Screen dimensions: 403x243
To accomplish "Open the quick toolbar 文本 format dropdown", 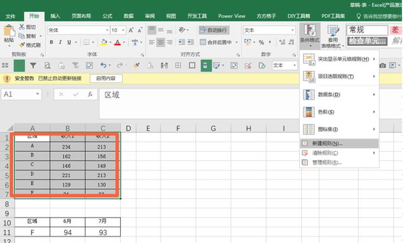I will pos(294,65).
